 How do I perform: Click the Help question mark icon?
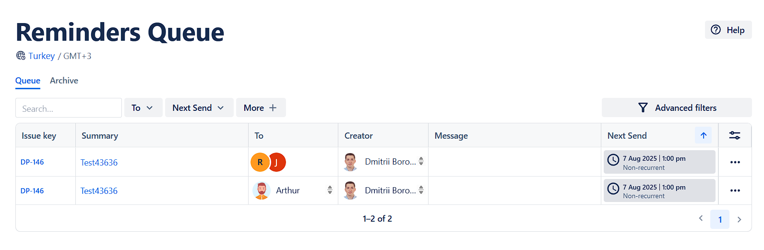pos(716,30)
